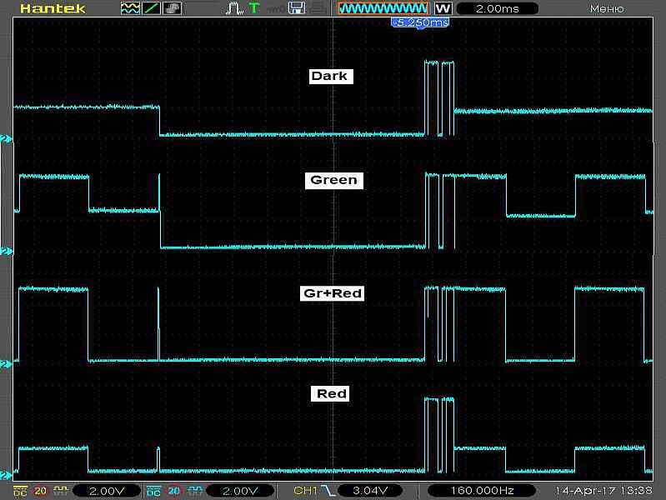Click the dimmed printer icon
666x500 pixels.
tap(318, 8)
